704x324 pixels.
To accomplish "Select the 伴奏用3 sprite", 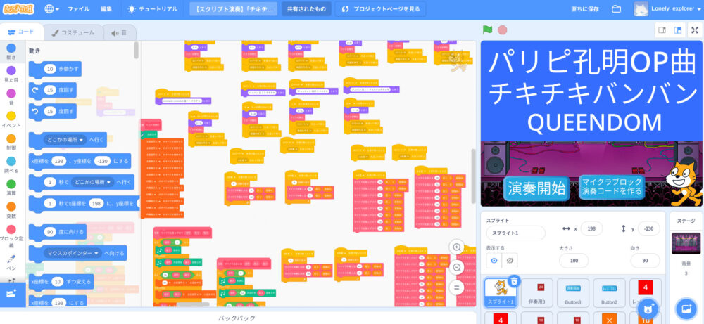I will point(537,293).
